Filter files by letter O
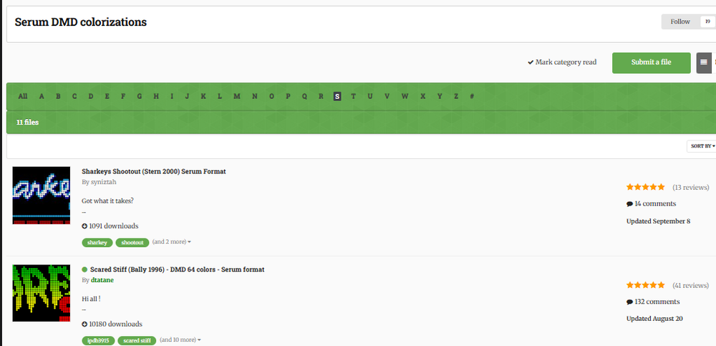 pyautogui.click(x=271, y=97)
